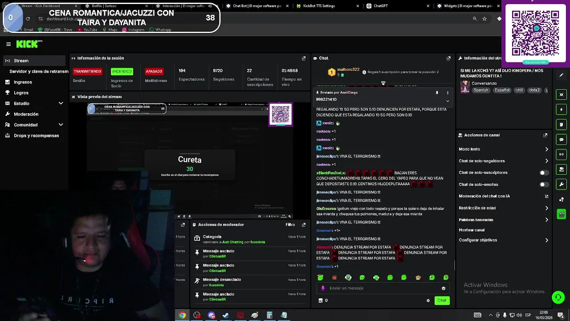Open the screenshot capture sidebar widget
The height and width of the screenshot is (321, 570).
562,95
